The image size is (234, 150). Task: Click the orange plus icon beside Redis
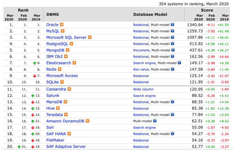tap(59, 69)
